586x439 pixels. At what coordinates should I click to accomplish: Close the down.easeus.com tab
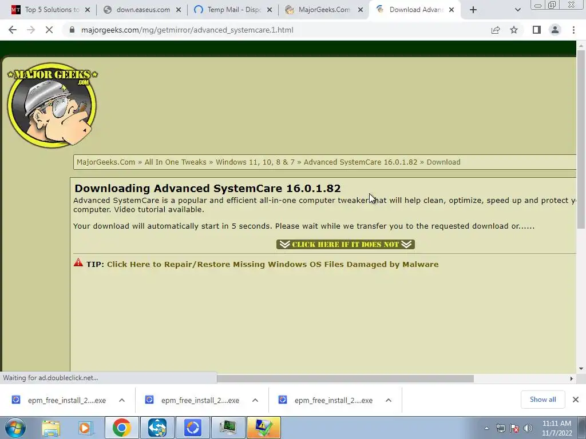[179, 10]
